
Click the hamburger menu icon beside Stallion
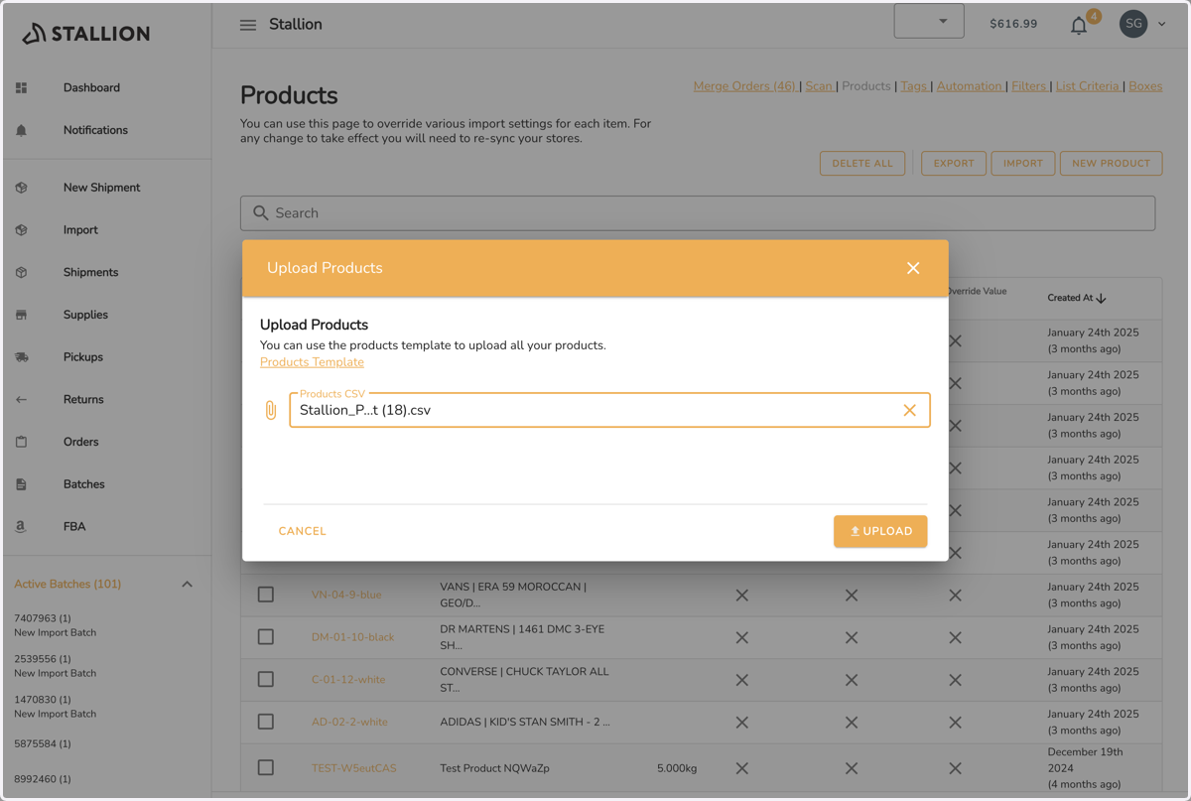coord(248,25)
